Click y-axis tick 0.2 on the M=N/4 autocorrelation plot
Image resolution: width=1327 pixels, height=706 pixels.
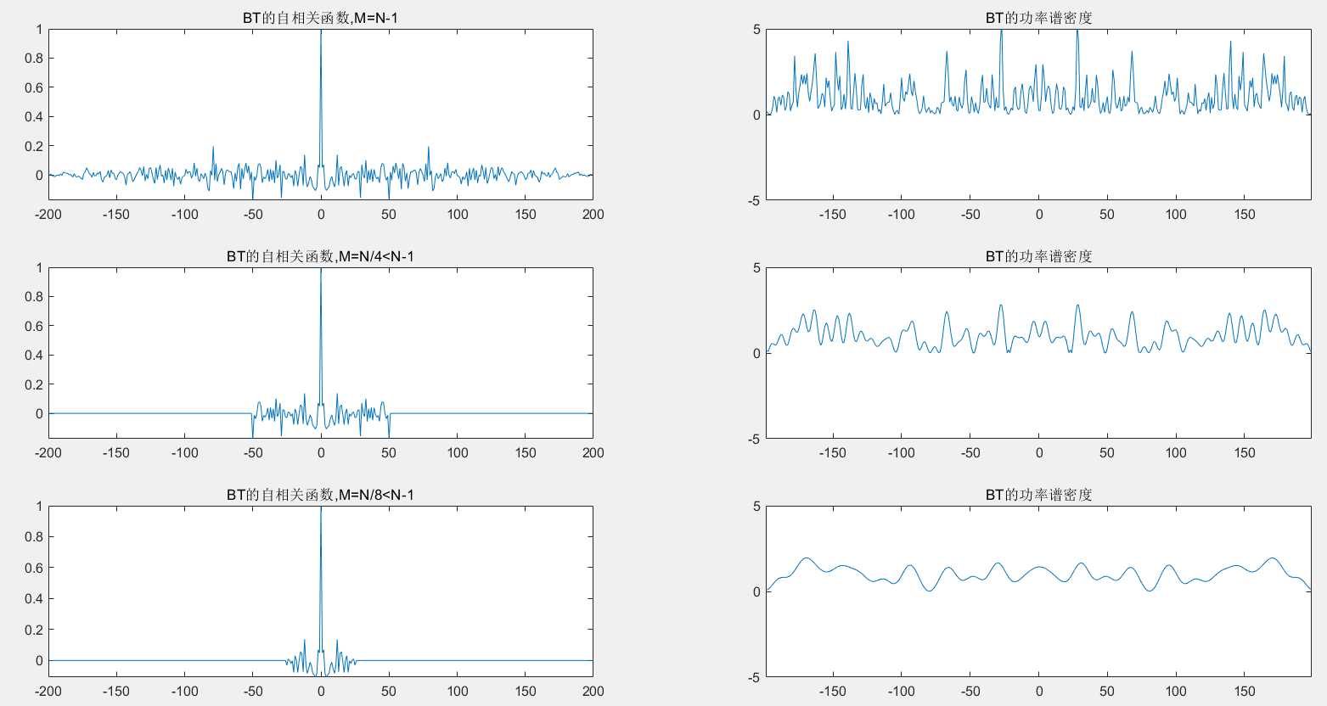pos(34,384)
